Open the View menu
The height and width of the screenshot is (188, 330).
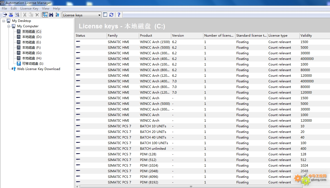[46, 9]
